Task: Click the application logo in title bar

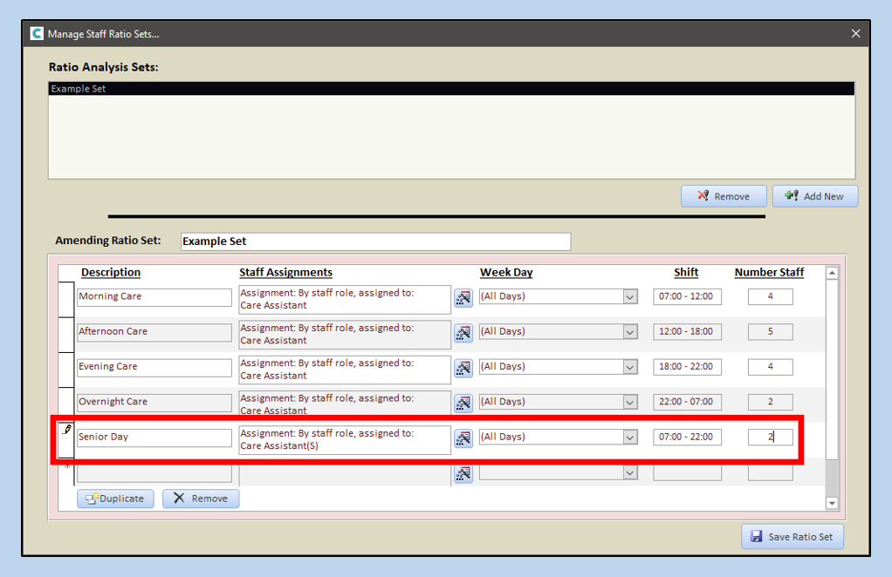Action: coord(37,34)
